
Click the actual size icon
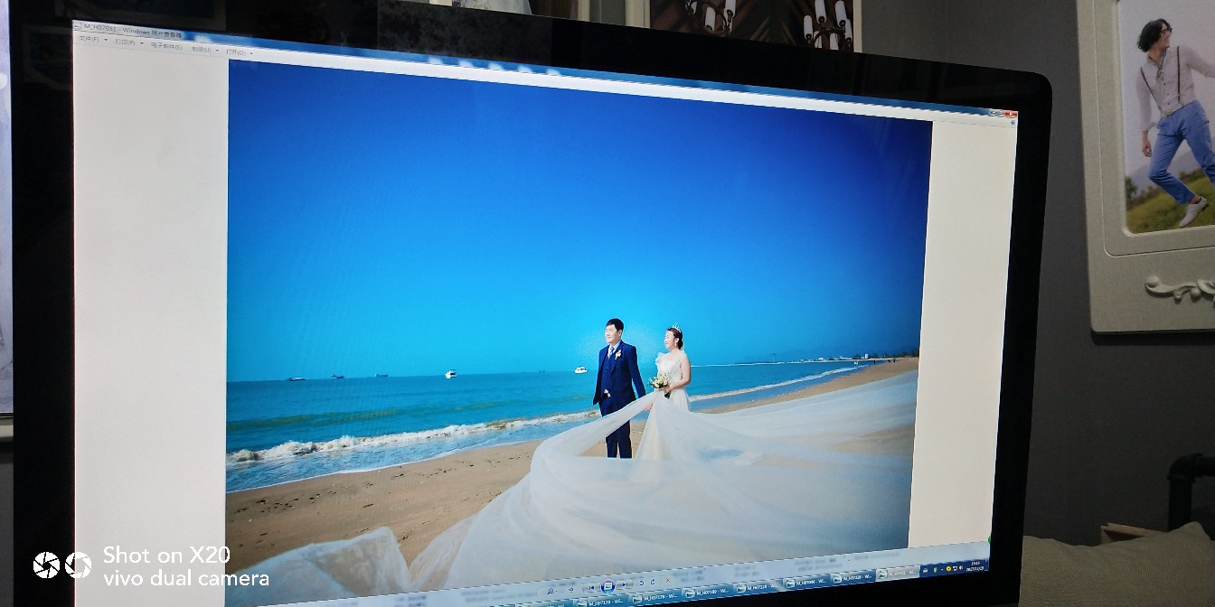coord(570,590)
